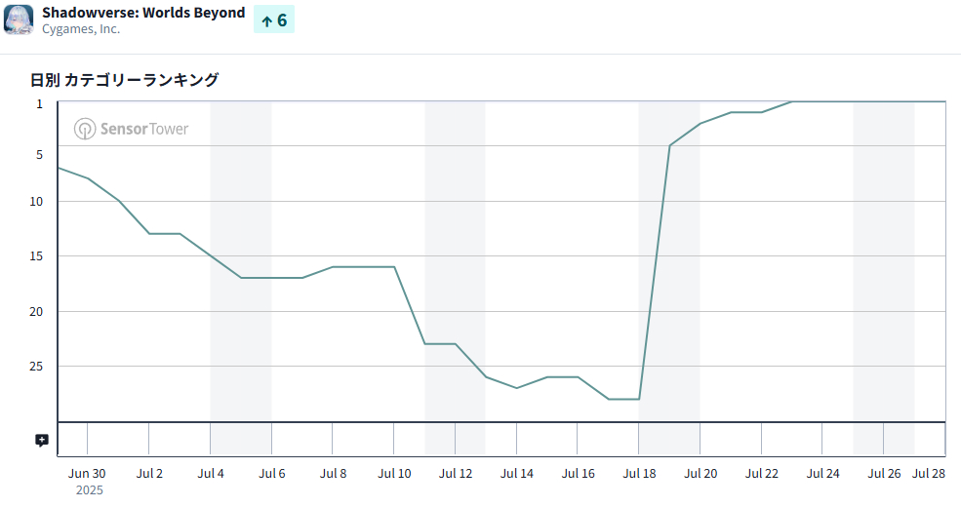
Task: Select the Jul 18 date on timeline
Action: (x=639, y=474)
